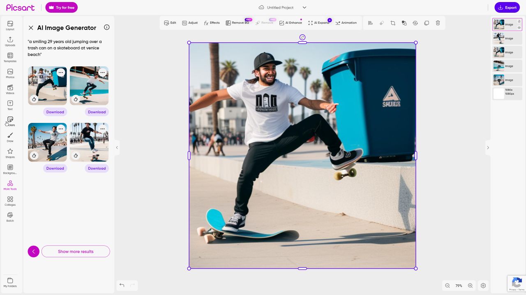The image size is (526, 295).
Task: Download the fourth generated image
Action: coord(97,168)
